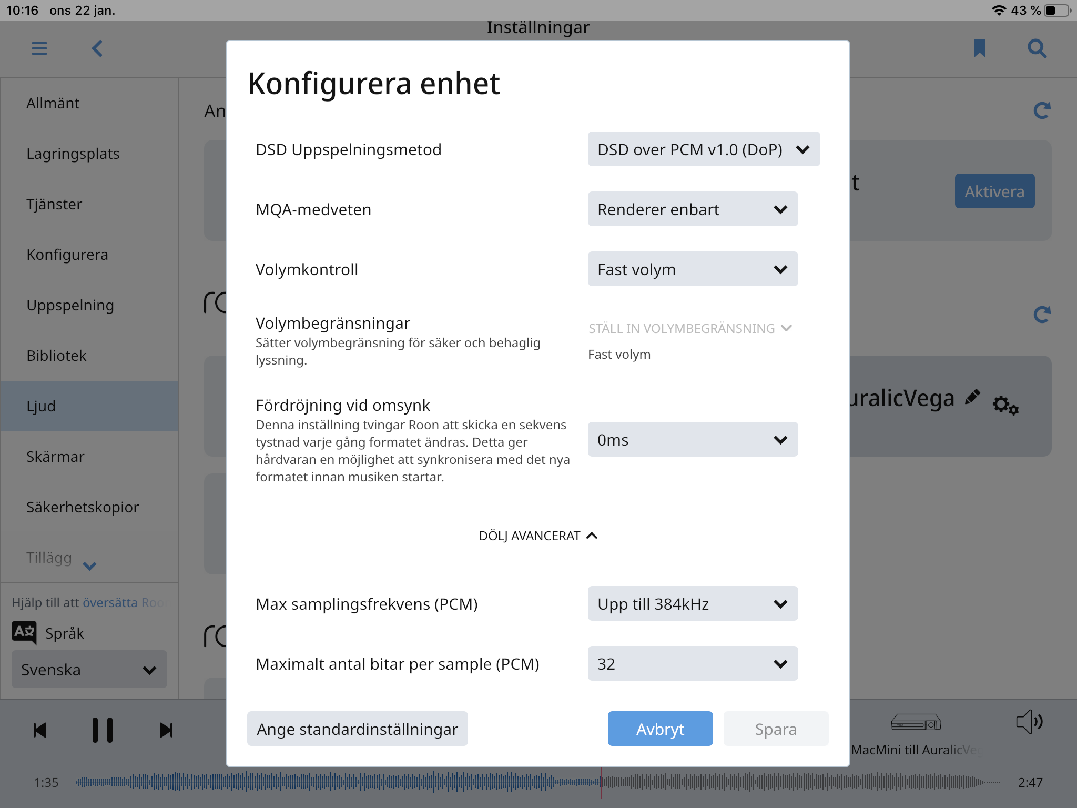Open AuralicVega device settings gears
Viewport: 1077px width, 808px height.
click(1005, 405)
